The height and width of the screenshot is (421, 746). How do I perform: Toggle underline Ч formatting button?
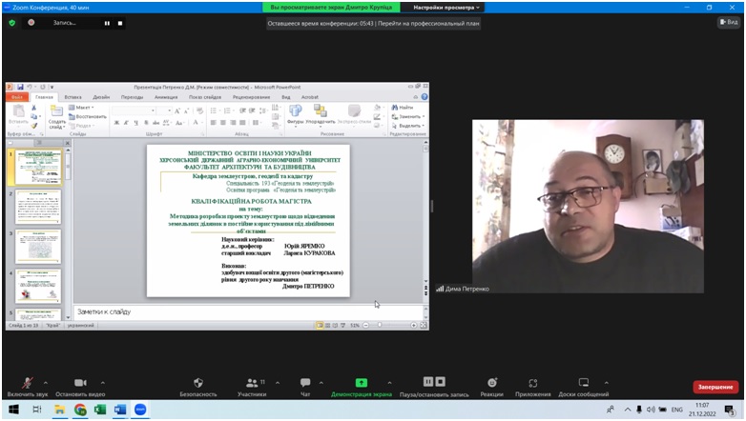point(136,123)
